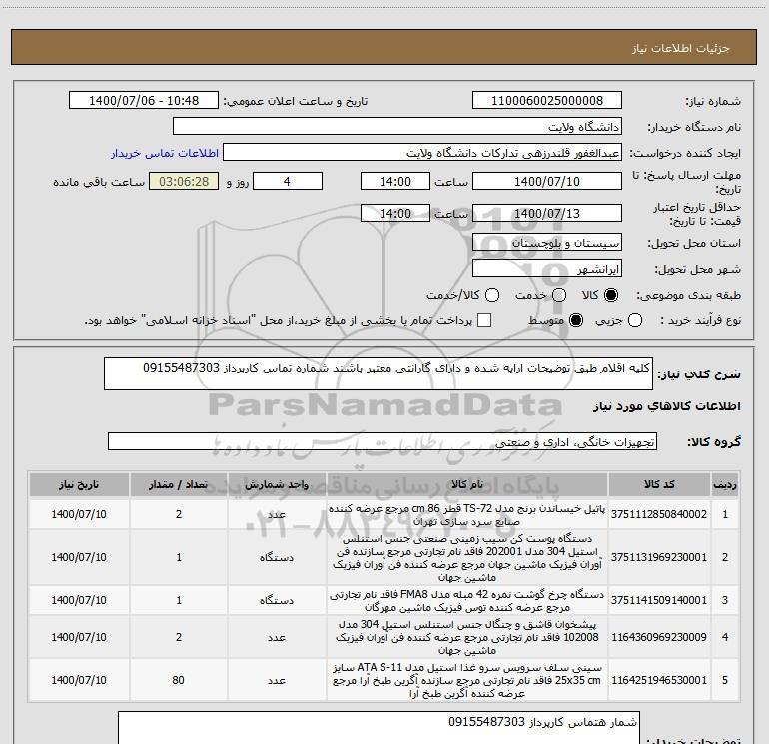
Task: Select the خدمت radio button
Action: click(x=559, y=295)
